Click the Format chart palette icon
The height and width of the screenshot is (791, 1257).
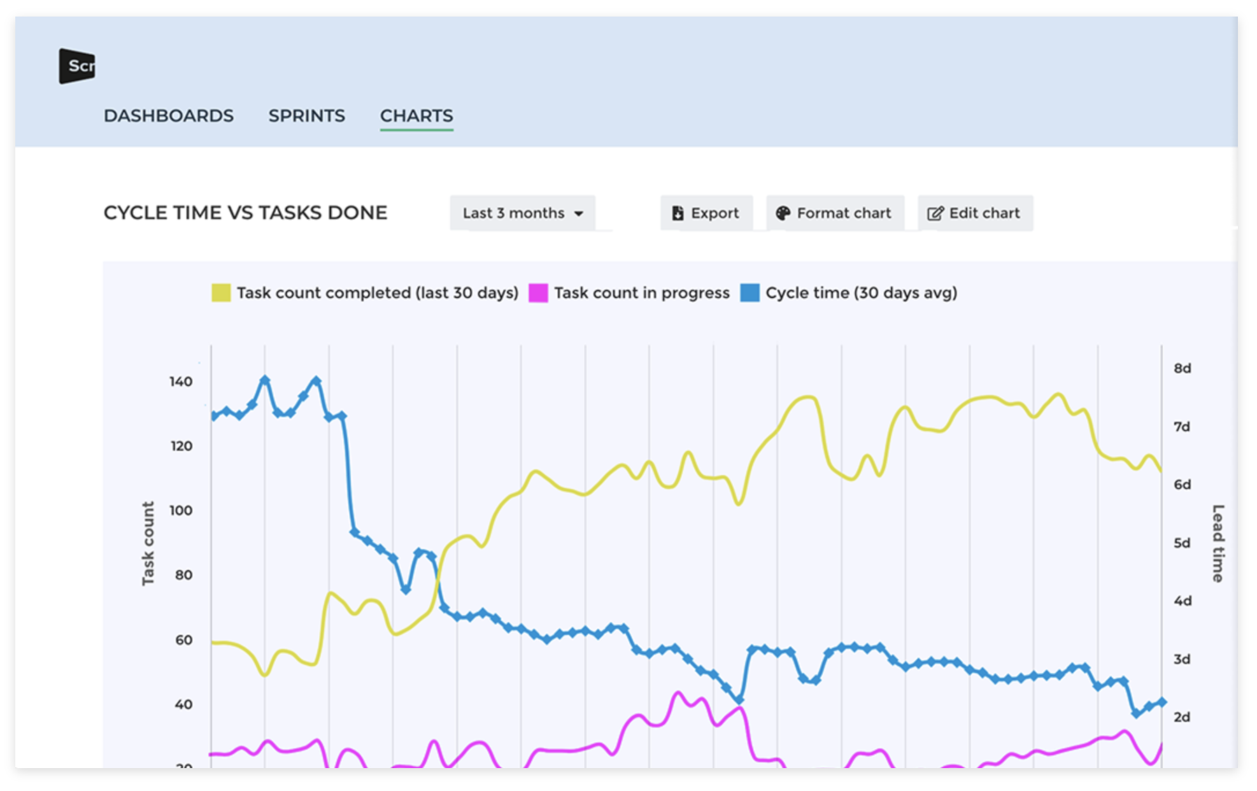tap(783, 213)
